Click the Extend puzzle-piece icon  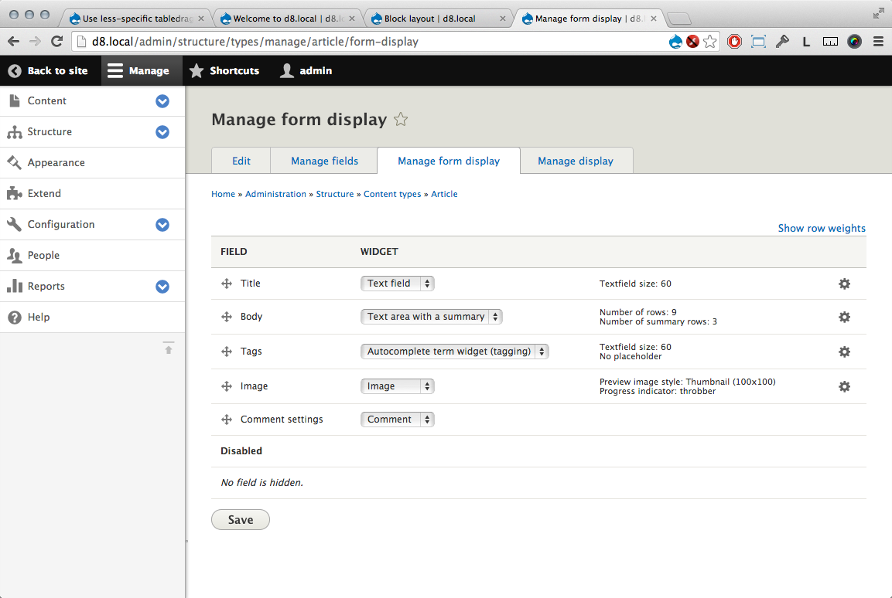coord(12,193)
